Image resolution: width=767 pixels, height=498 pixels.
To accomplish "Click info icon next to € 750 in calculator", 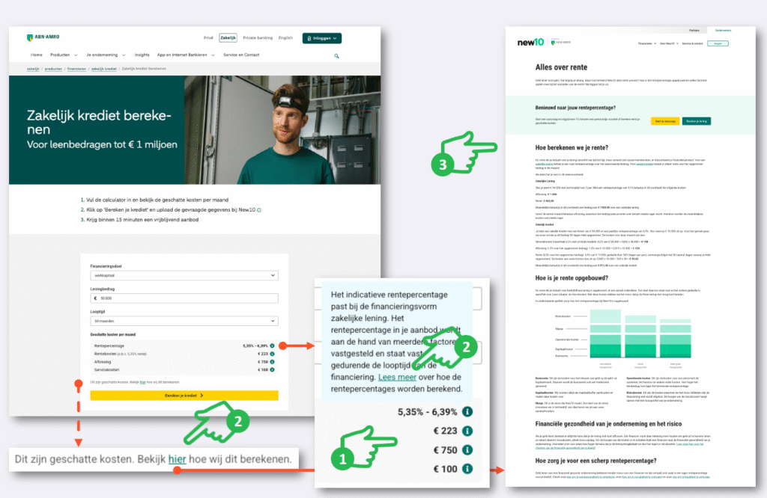I will pos(272,361).
